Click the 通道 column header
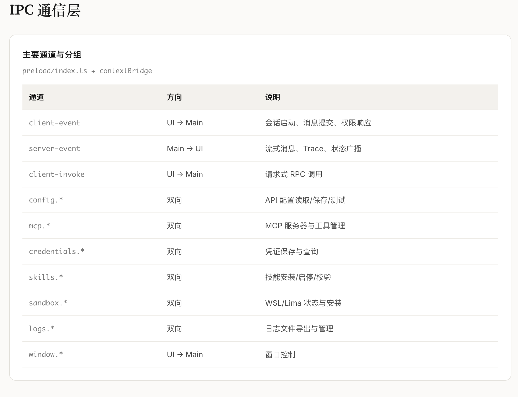518x397 pixels. (x=36, y=97)
